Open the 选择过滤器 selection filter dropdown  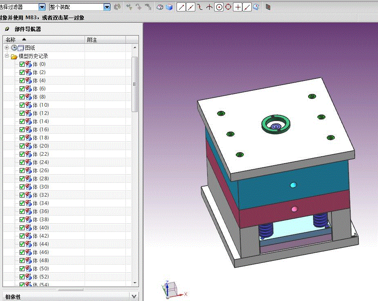coord(42,7)
